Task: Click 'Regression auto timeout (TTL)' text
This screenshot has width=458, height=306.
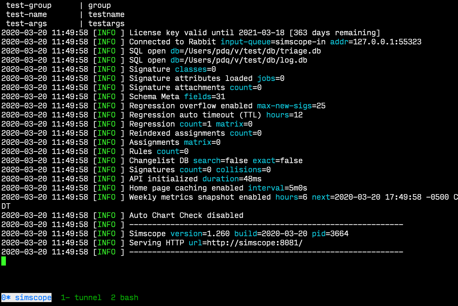Action: click(195, 115)
